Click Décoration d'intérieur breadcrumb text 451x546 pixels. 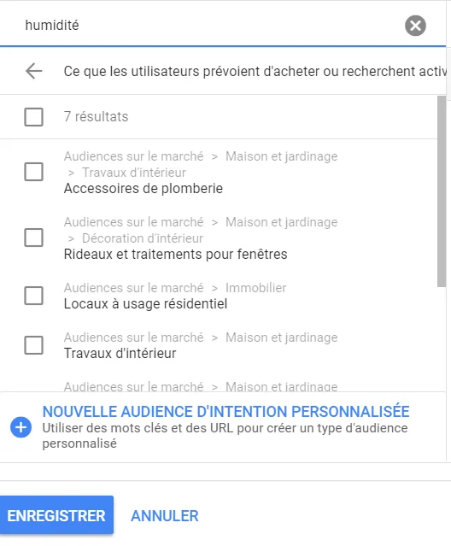pos(143,238)
